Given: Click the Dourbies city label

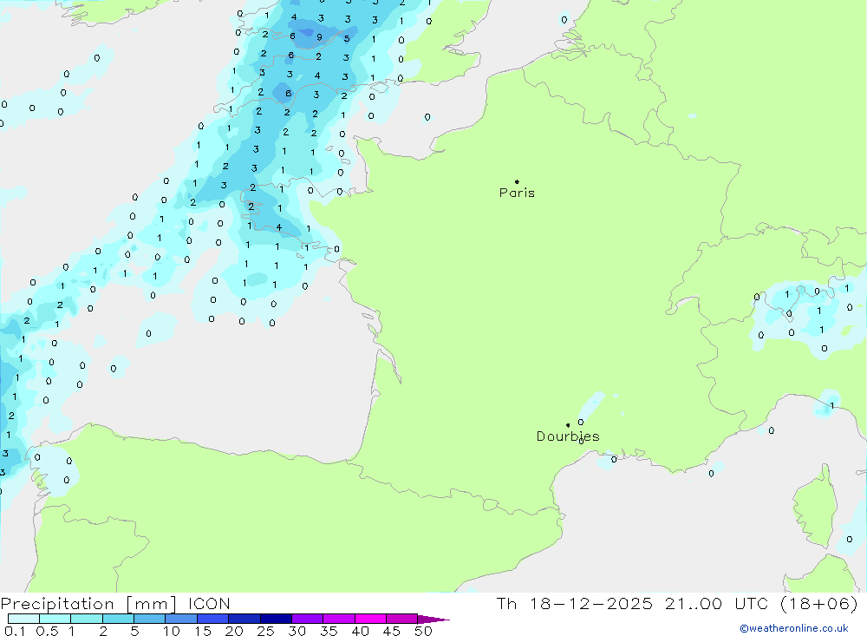Looking at the screenshot, I should tap(568, 436).
